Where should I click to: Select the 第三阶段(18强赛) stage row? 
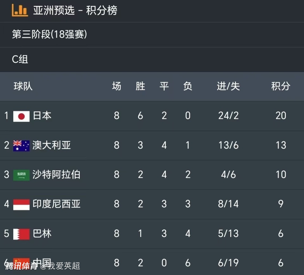pos(152,35)
